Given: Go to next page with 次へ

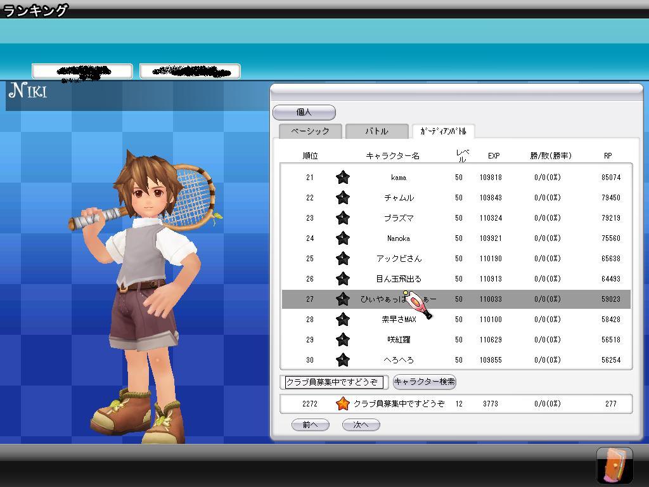Looking at the screenshot, I should [361, 425].
